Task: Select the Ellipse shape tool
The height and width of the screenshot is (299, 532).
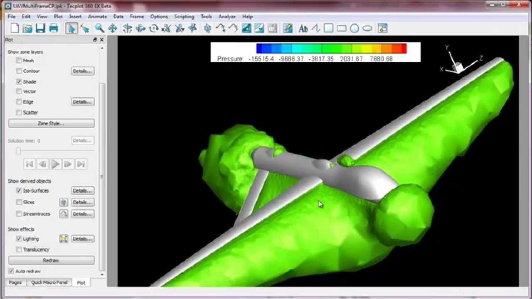Action: [367, 28]
